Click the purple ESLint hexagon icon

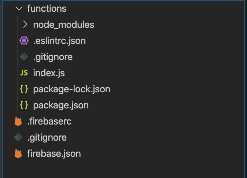[x=24, y=41]
